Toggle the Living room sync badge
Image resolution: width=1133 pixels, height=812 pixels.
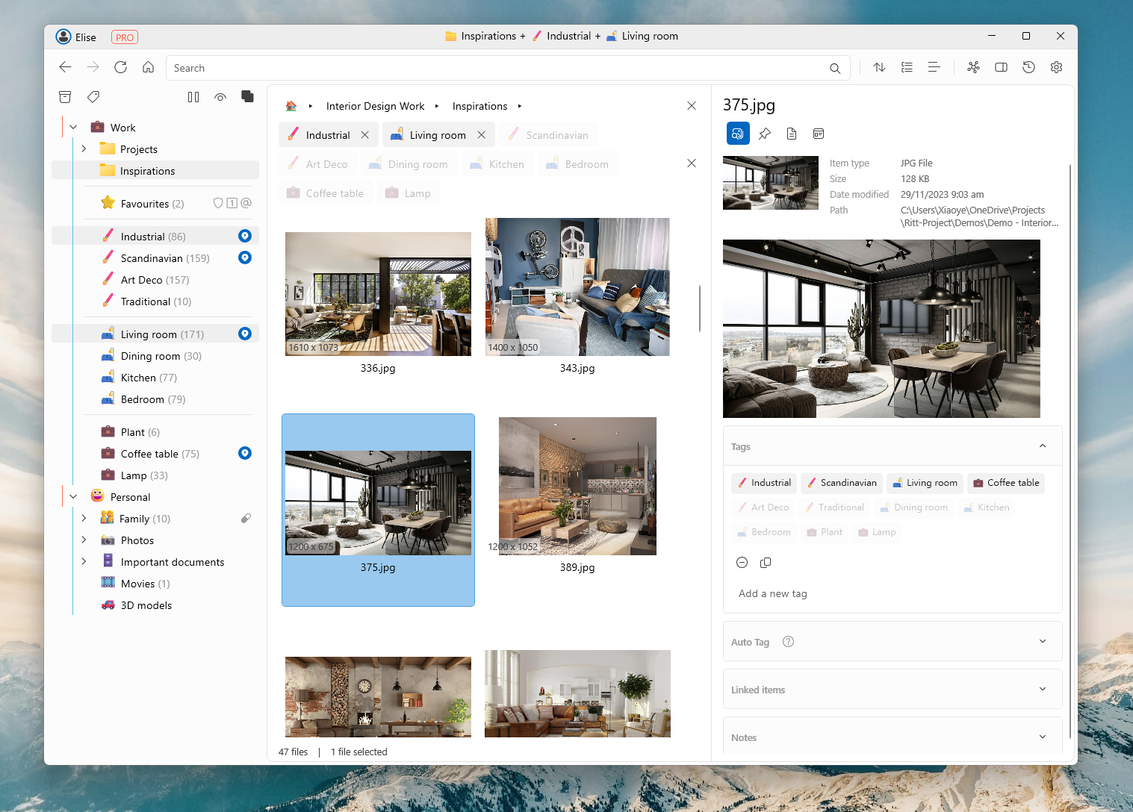[x=244, y=334]
